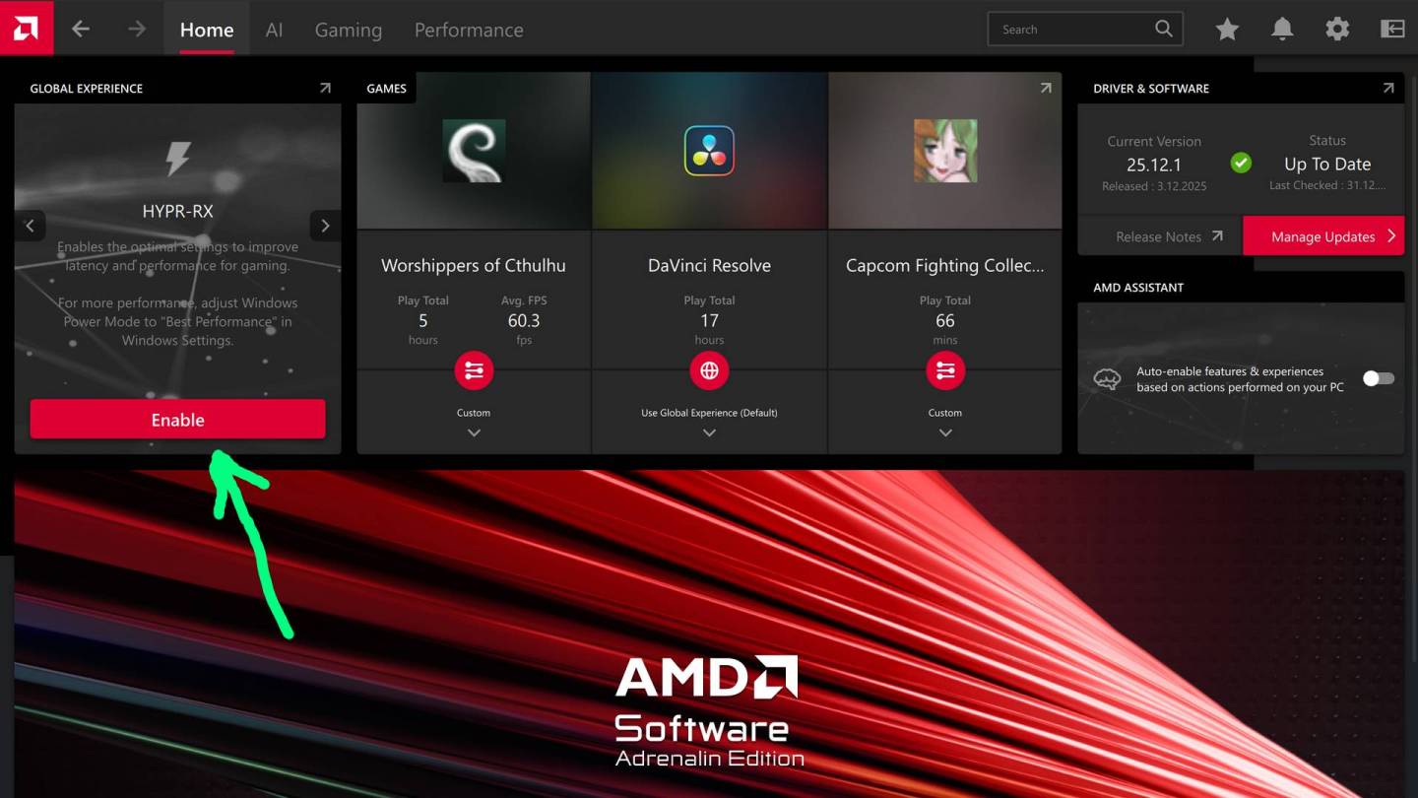Expand DaVinci Resolve profile dropdown
Screen dimensions: 1418x798
pyautogui.click(x=709, y=432)
